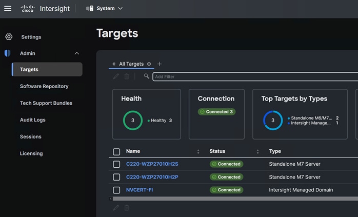The width and height of the screenshot is (358, 217).
Task: Select checkbox for NVCERT-FI row
Action: click(116, 190)
